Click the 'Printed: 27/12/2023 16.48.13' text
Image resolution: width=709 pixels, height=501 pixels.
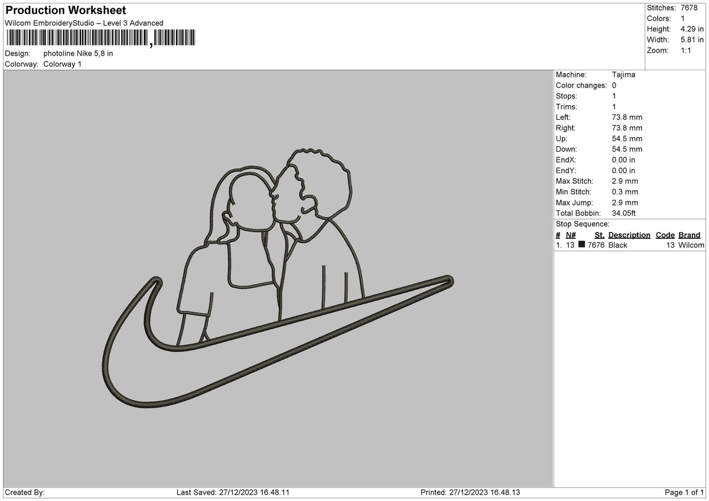[470, 493]
